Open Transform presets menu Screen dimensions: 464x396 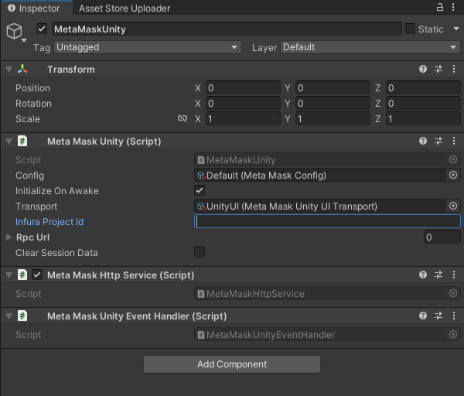click(x=438, y=69)
